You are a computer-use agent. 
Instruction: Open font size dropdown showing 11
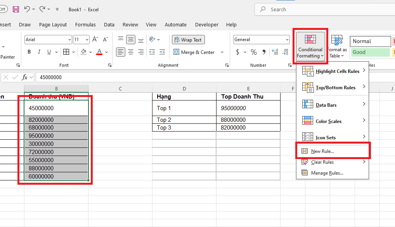pos(87,40)
